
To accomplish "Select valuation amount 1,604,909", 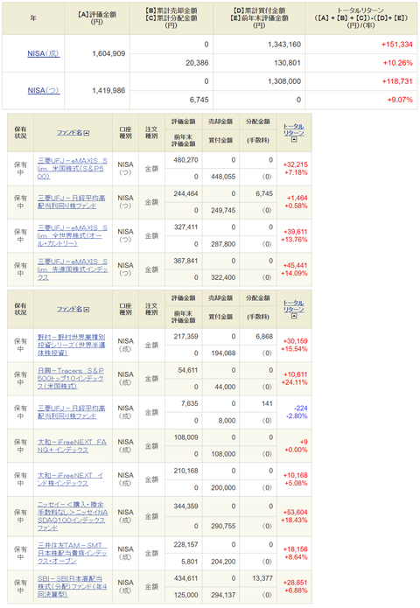I will coord(108,53).
